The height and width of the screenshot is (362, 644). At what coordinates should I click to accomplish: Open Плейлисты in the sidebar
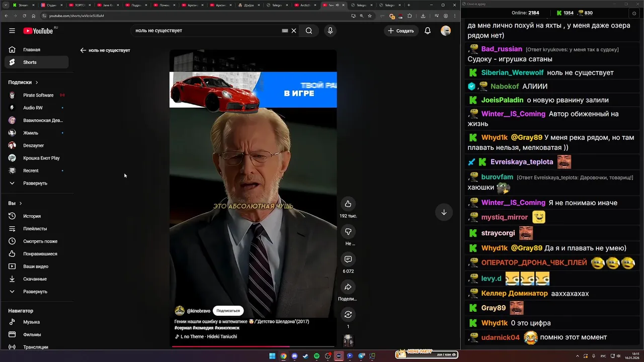[x=36, y=229]
